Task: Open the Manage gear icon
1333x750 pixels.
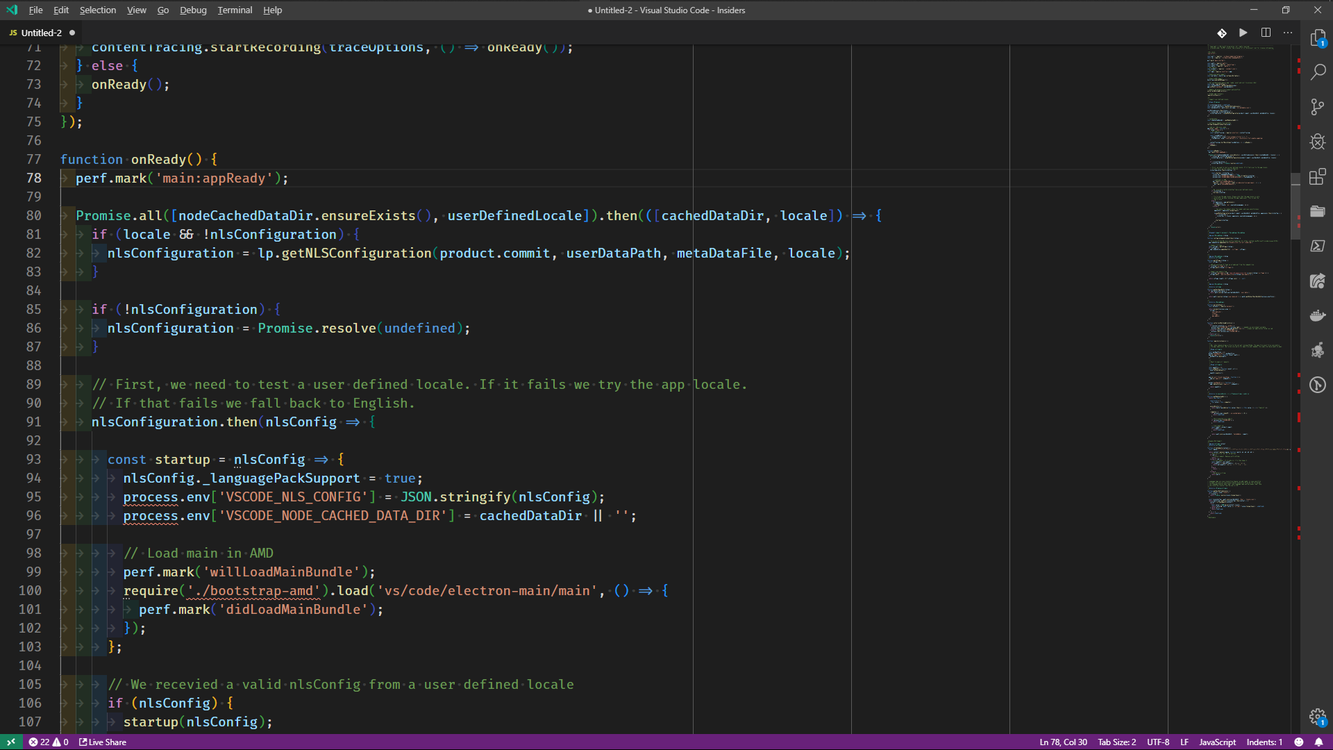Action: click(1317, 717)
